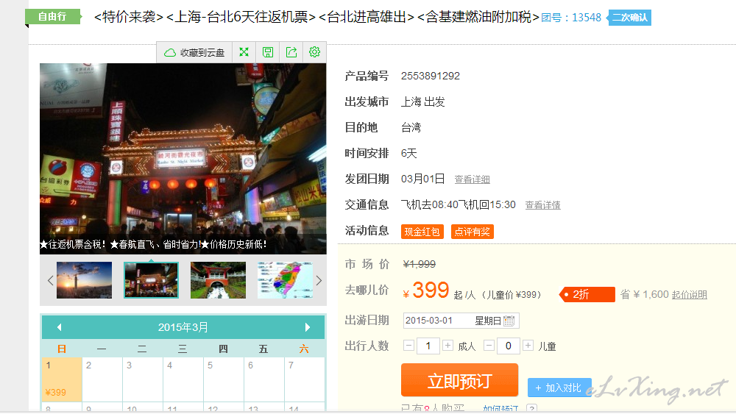Viewport: 736px width, 414px height.
Task: Increase adult count with plus button
Action: pos(447,346)
